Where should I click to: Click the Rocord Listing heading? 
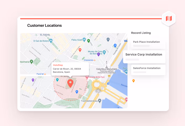click(x=141, y=33)
